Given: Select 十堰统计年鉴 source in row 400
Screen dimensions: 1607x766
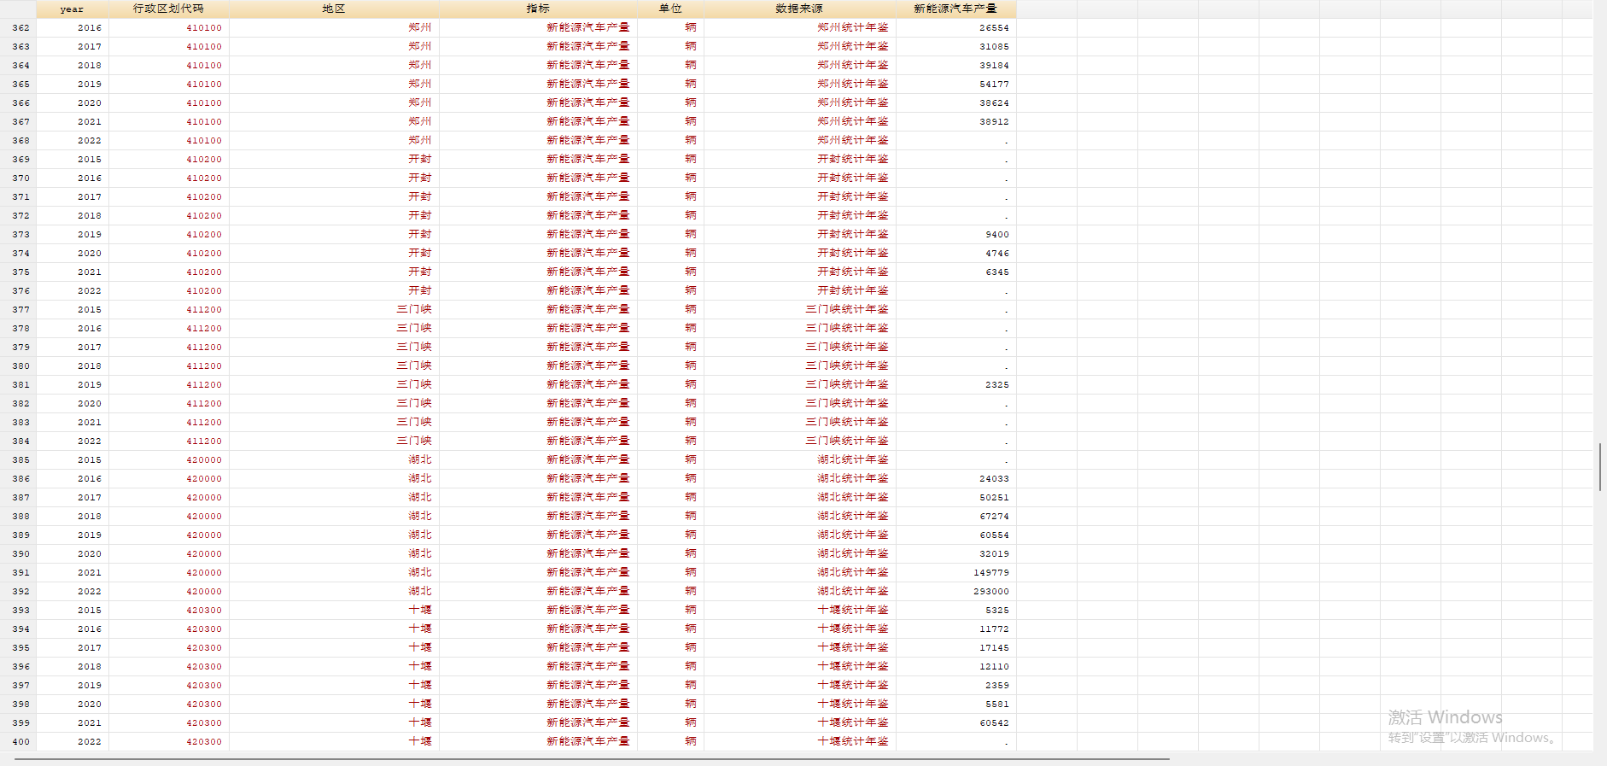Looking at the screenshot, I should click(853, 742).
